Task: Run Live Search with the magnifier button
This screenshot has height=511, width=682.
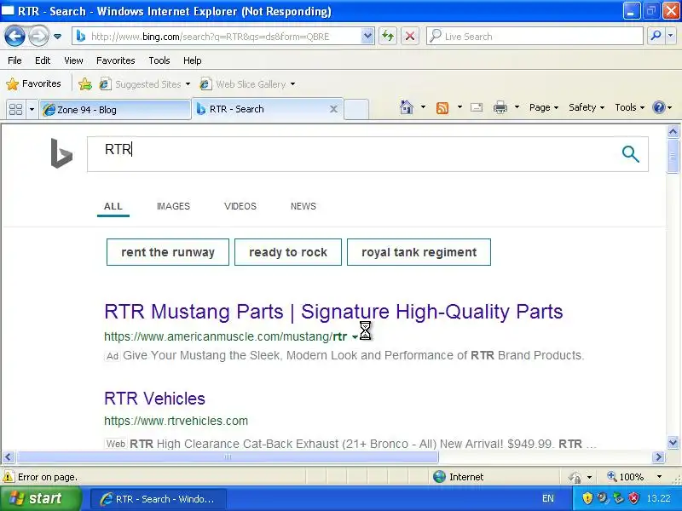Action: coord(656,36)
